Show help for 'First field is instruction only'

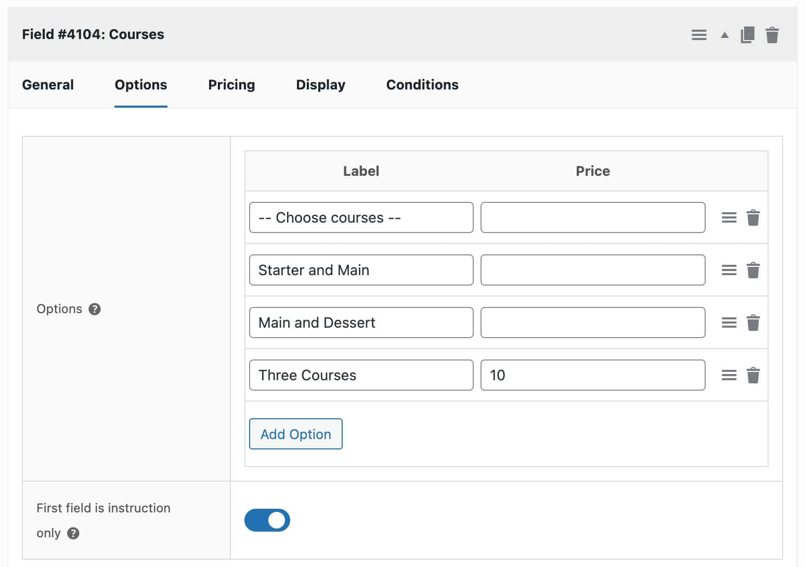tap(73, 533)
